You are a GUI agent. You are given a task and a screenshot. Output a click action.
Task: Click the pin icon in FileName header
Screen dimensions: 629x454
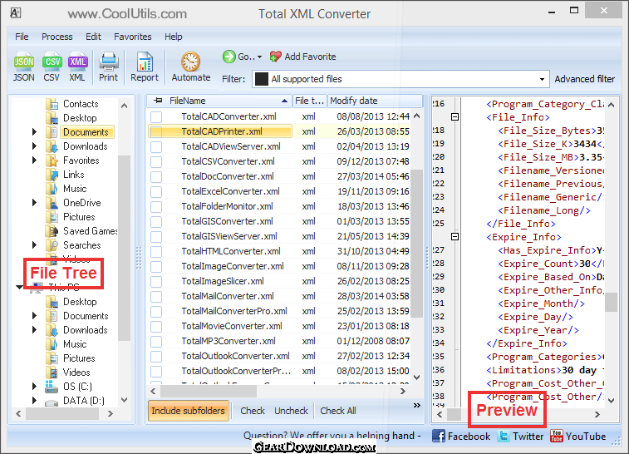(158, 101)
